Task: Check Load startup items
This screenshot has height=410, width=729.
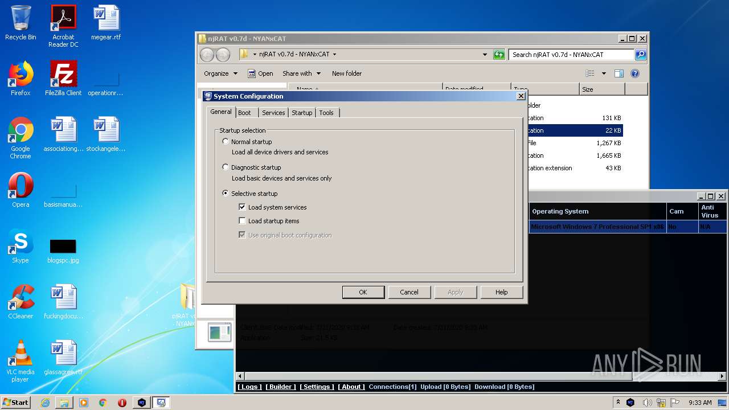Action: [x=243, y=221]
